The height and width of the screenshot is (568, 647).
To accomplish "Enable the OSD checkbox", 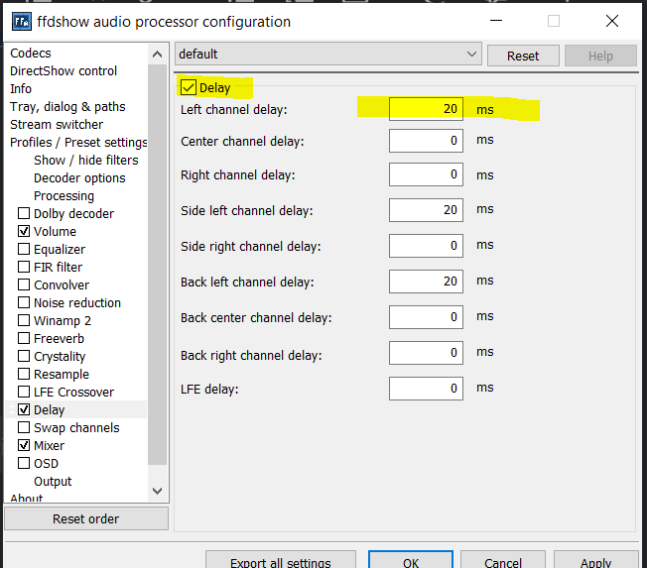I will pos(24,463).
